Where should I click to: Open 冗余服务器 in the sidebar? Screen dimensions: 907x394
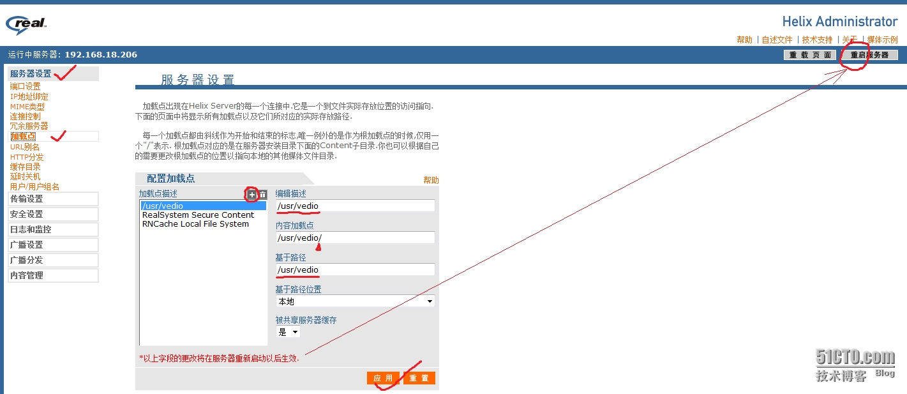pos(29,126)
